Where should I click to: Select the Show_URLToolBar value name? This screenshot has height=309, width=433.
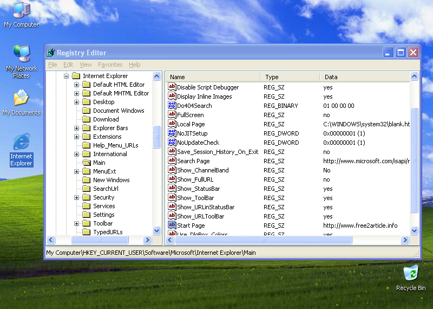[x=200, y=216]
